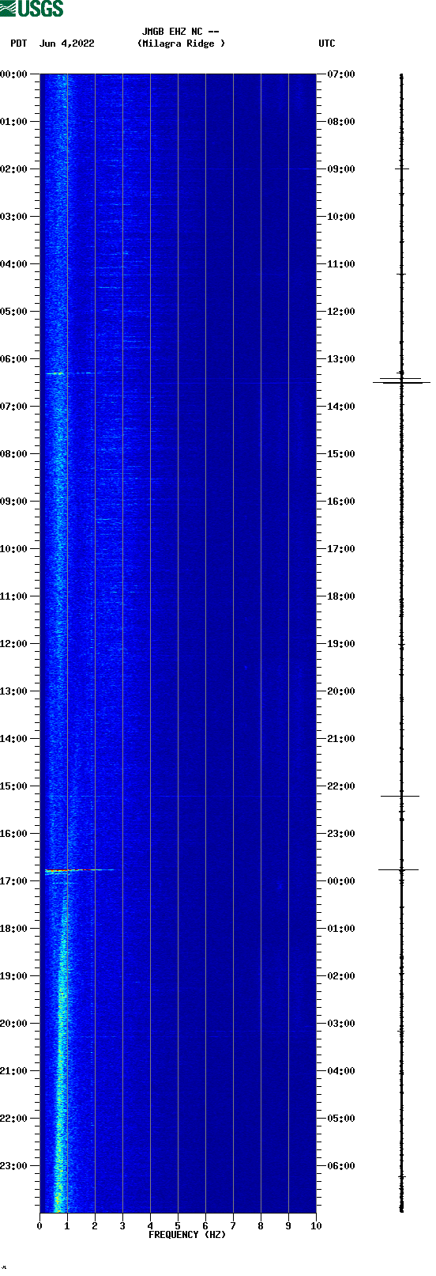Click the 15:00 PDT time label
Screen dimensions: 436x1276
click(x=14, y=786)
